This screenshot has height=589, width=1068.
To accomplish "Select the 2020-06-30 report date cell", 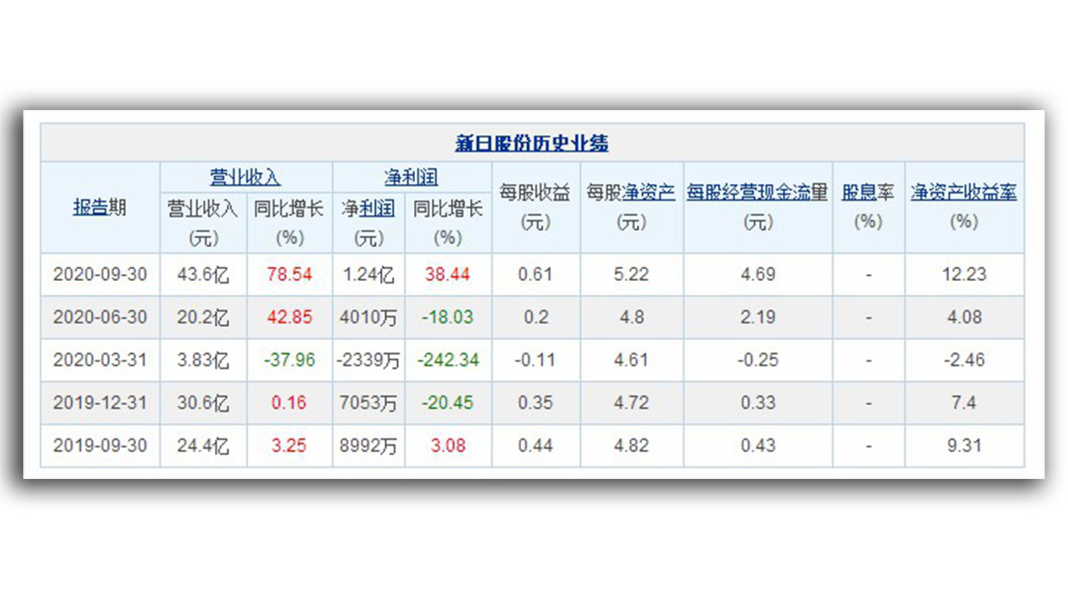I will (100, 317).
